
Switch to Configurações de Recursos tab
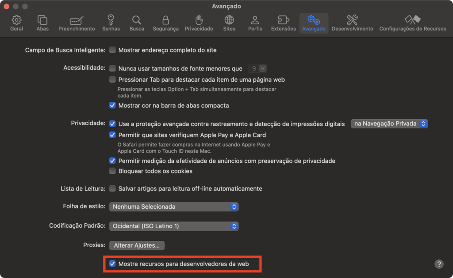coord(413,23)
